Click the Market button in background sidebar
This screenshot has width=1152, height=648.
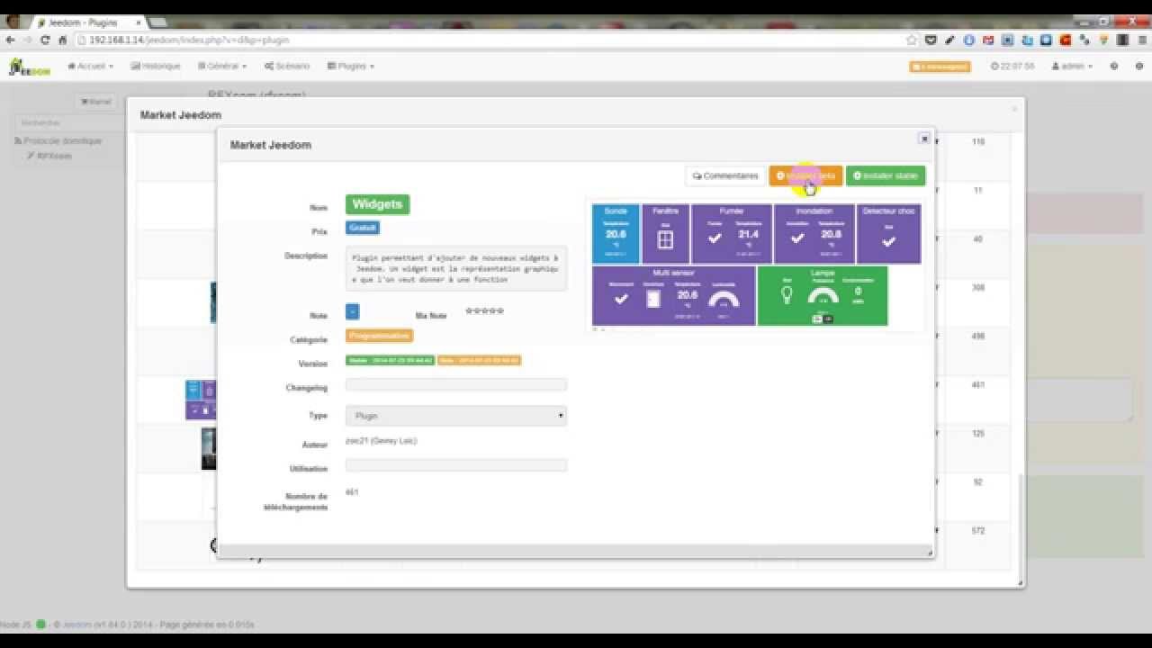(94, 103)
